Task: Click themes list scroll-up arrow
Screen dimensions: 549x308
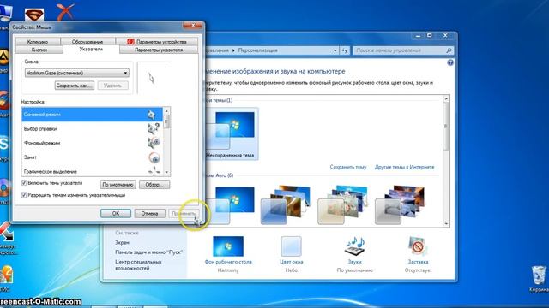Action: (446, 99)
